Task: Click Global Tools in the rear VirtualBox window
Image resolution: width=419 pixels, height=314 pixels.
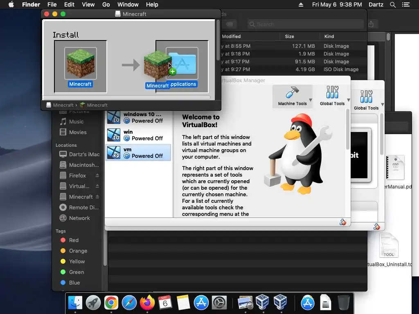Action: point(366,101)
